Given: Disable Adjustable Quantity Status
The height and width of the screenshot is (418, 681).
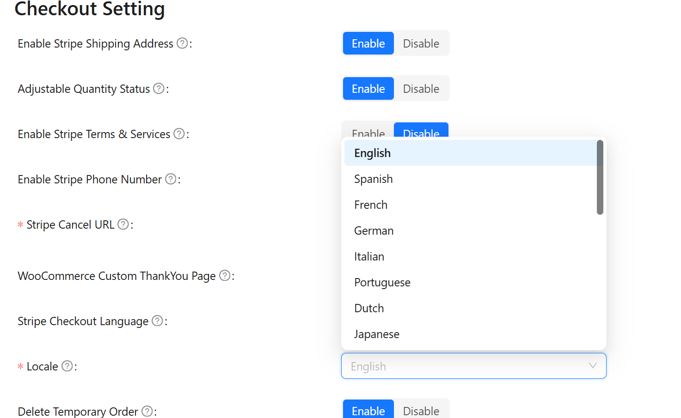Looking at the screenshot, I should click(421, 89).
